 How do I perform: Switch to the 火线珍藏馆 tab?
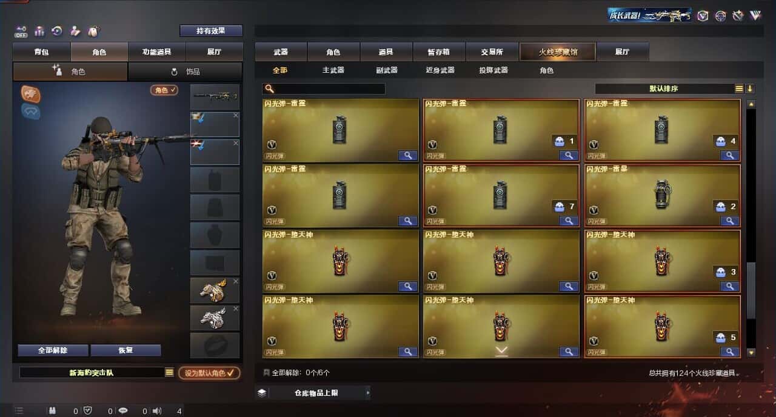coord(558,52)
